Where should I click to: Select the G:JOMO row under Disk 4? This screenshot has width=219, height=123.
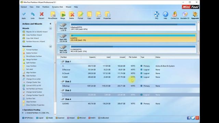(130, 104)
